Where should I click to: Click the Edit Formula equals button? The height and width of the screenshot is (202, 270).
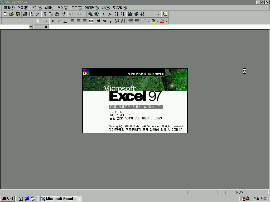(x=46, y=27)
